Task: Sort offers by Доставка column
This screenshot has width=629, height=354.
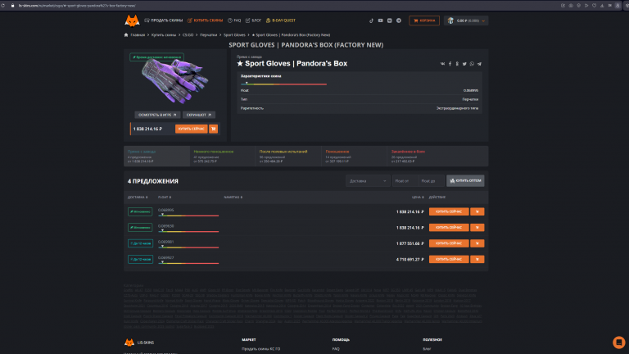Action: coord(138,197)
